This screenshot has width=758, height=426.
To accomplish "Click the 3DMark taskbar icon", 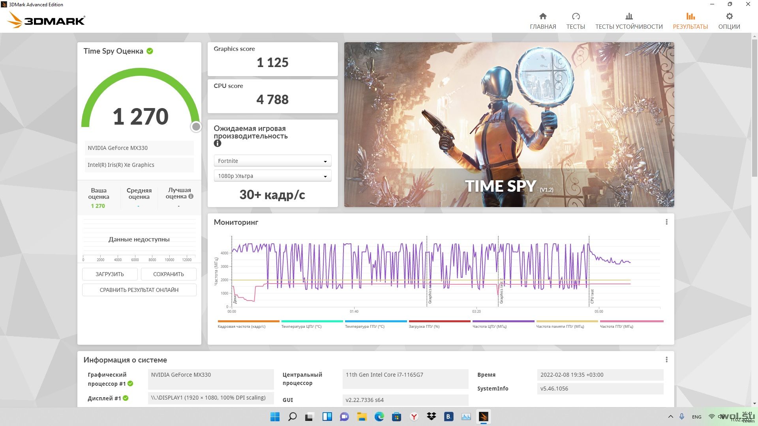I will [x=483, y=417].
